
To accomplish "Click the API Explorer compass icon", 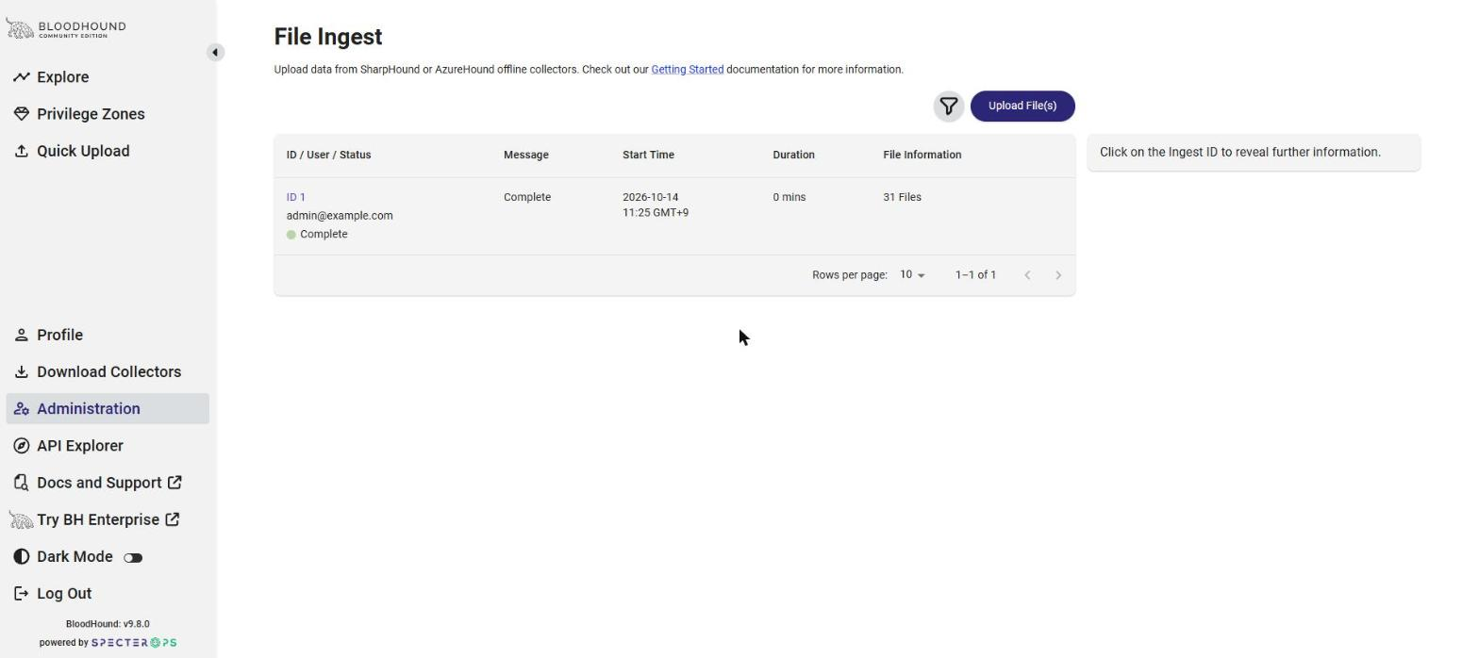I will [x=21, y=446].
